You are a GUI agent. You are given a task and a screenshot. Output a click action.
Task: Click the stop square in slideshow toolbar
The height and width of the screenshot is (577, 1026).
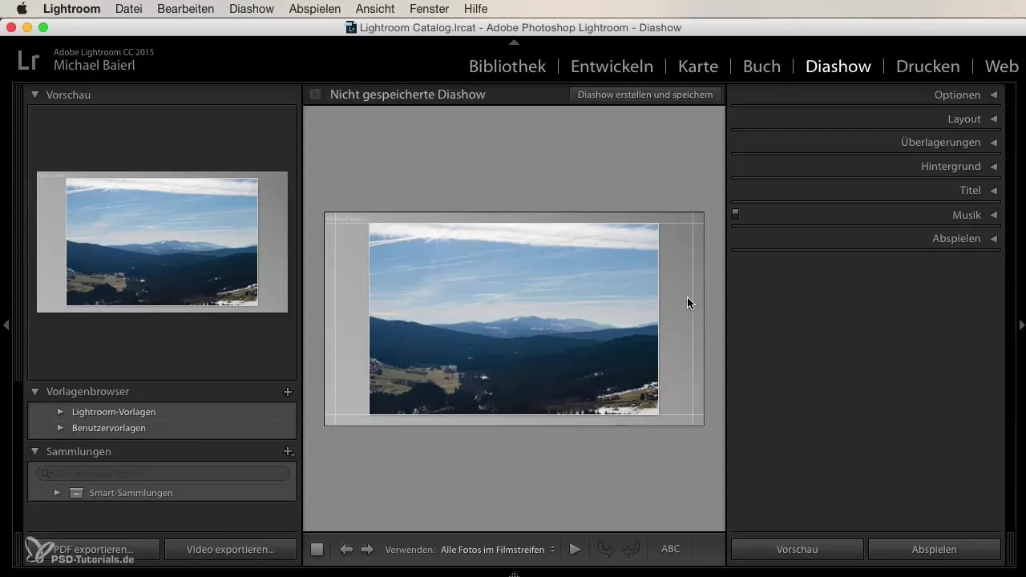pos(317,550)
